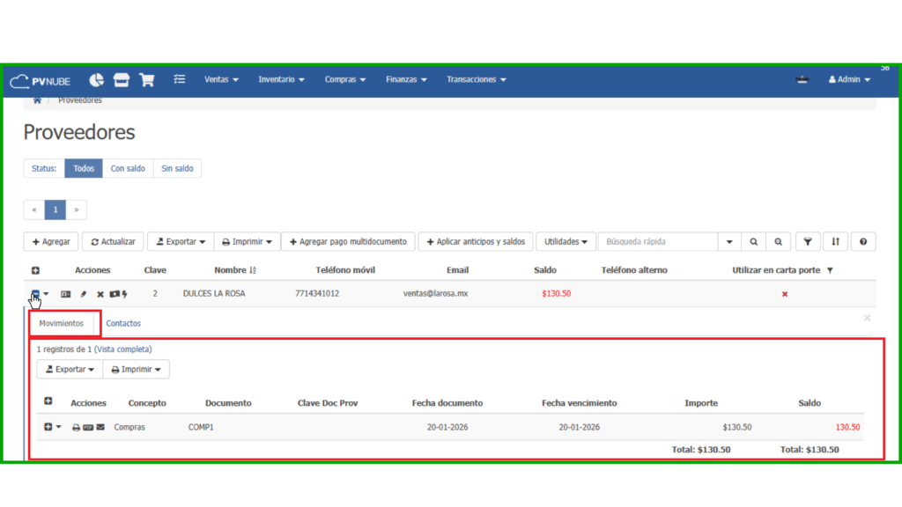Click the task checklist icon in navbar
The width and height of the screenshot is (902, 507).
click(x=180, y=79)
